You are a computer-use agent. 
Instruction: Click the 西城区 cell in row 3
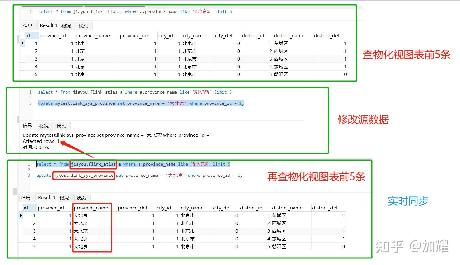pyautogui.click(x=280, y=59)
